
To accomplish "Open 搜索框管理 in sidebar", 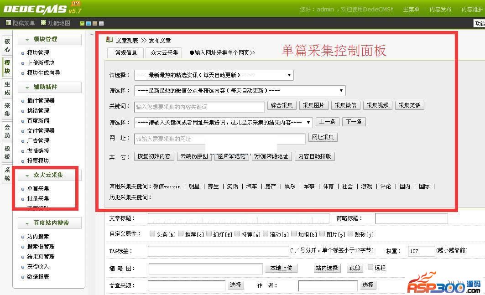I will point(41,247).
